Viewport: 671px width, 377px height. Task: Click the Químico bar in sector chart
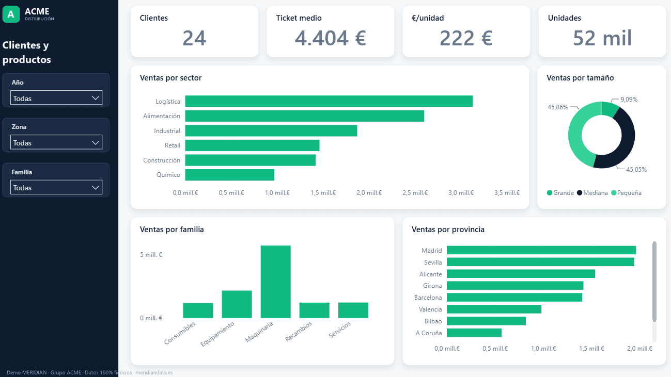click(230, 175)
